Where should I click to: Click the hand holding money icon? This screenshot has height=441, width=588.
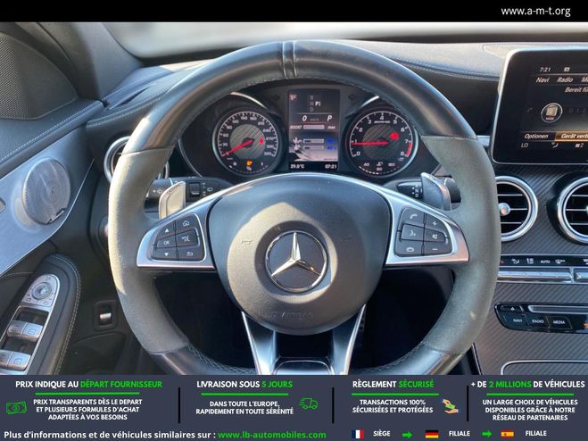(450, 406)
